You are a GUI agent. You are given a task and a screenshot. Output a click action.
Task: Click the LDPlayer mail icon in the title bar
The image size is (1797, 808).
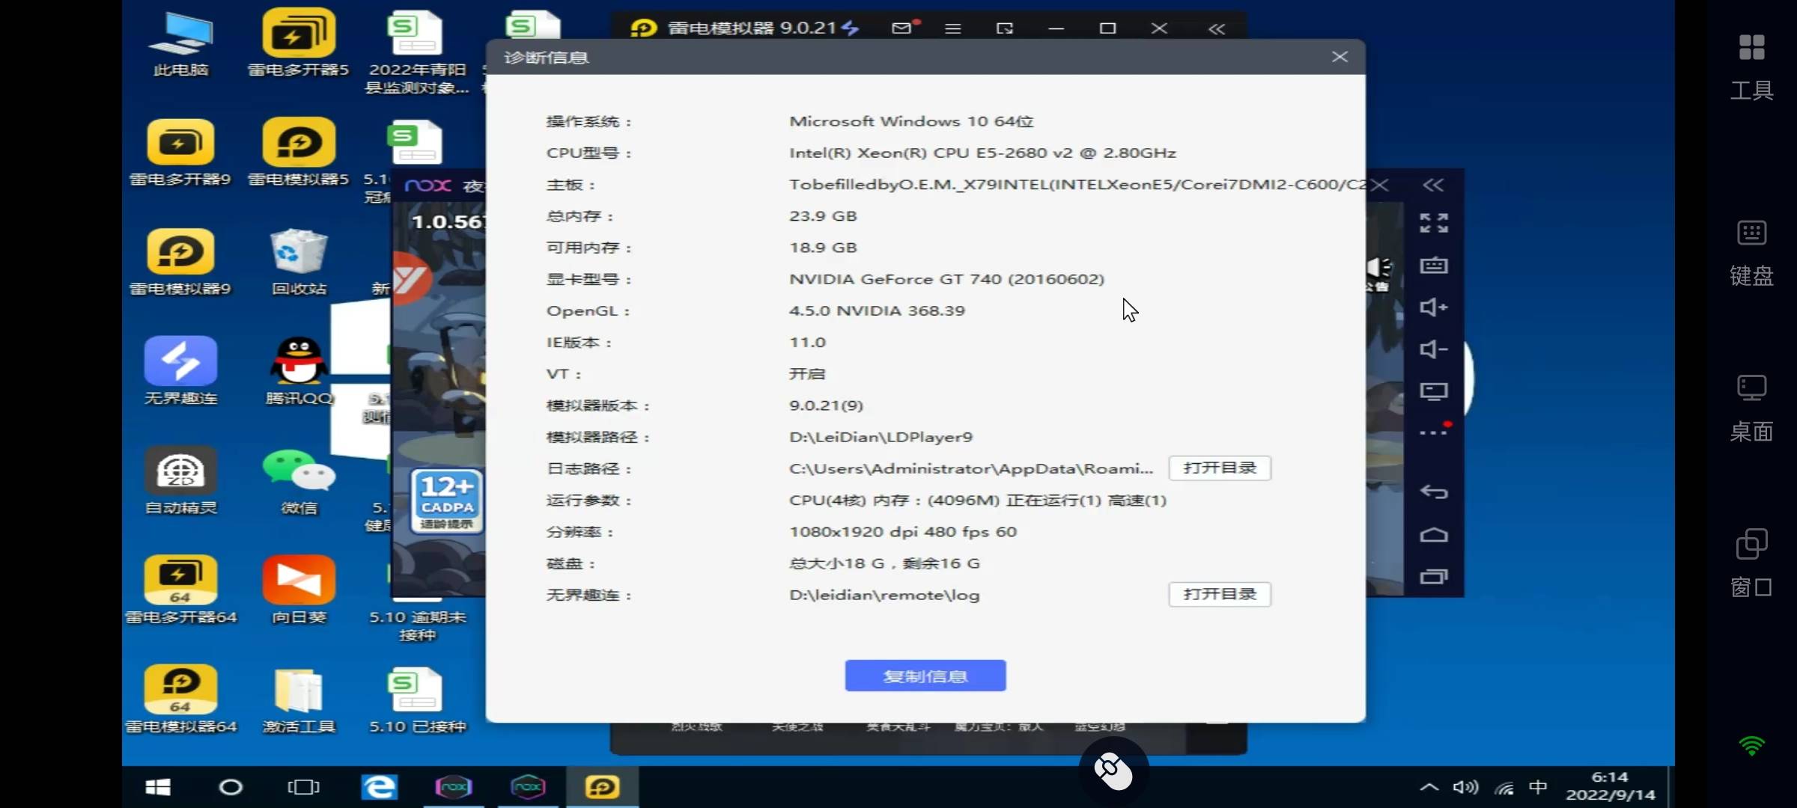902,28
